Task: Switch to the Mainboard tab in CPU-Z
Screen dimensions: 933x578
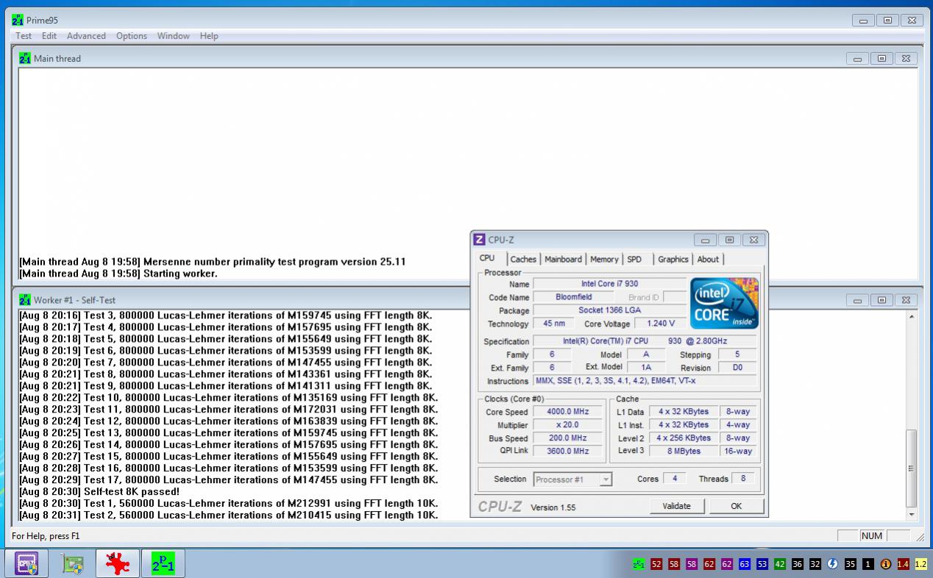Action: coord(563,259)
